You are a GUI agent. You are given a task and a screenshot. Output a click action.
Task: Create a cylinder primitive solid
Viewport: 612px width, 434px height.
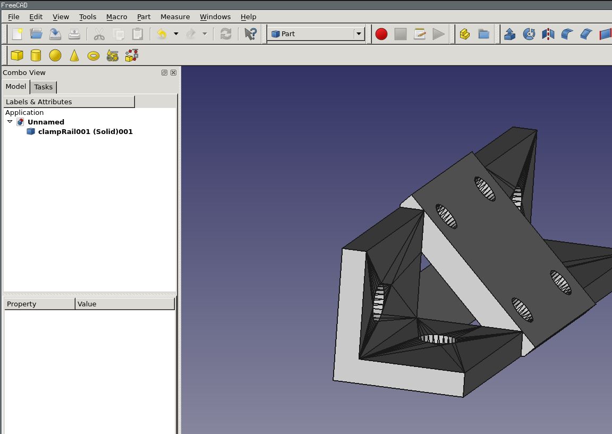[36, 55]
